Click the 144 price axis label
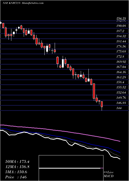The width and height of the screenshot is (129, 181). pos(119,108)
